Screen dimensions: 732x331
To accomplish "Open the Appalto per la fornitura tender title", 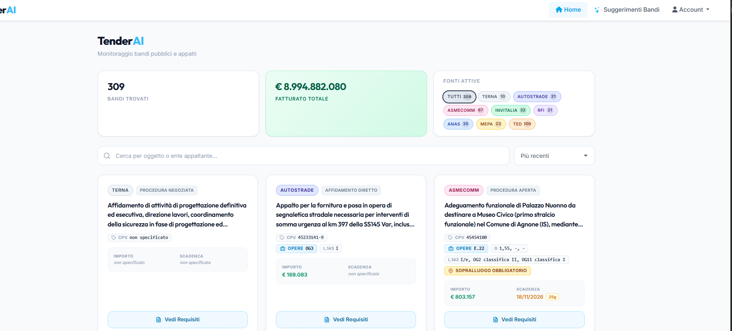I will click(345, 215).
